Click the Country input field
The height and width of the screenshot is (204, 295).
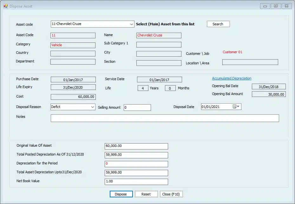pos(73,53)
